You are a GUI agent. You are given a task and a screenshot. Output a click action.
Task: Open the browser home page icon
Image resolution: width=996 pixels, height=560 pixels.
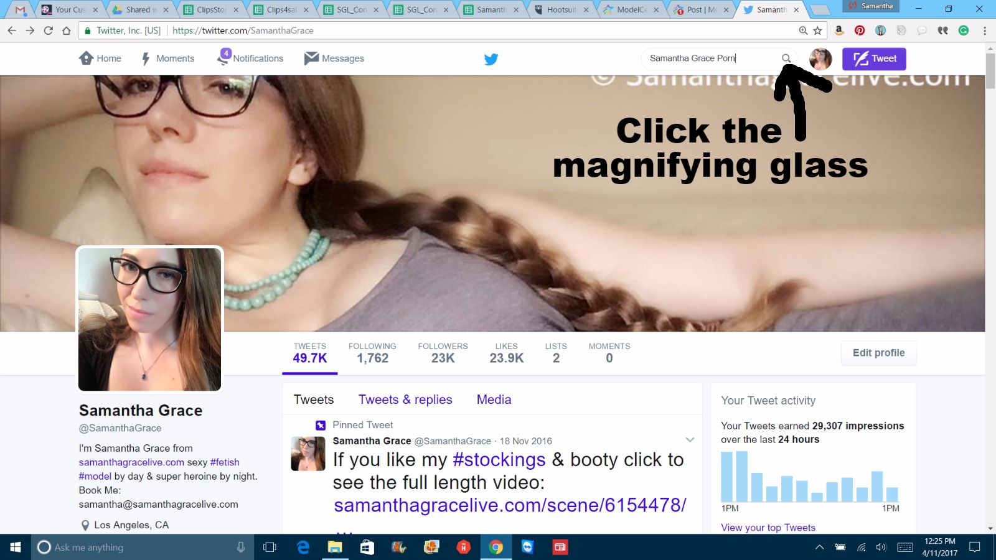click(66, 30)
